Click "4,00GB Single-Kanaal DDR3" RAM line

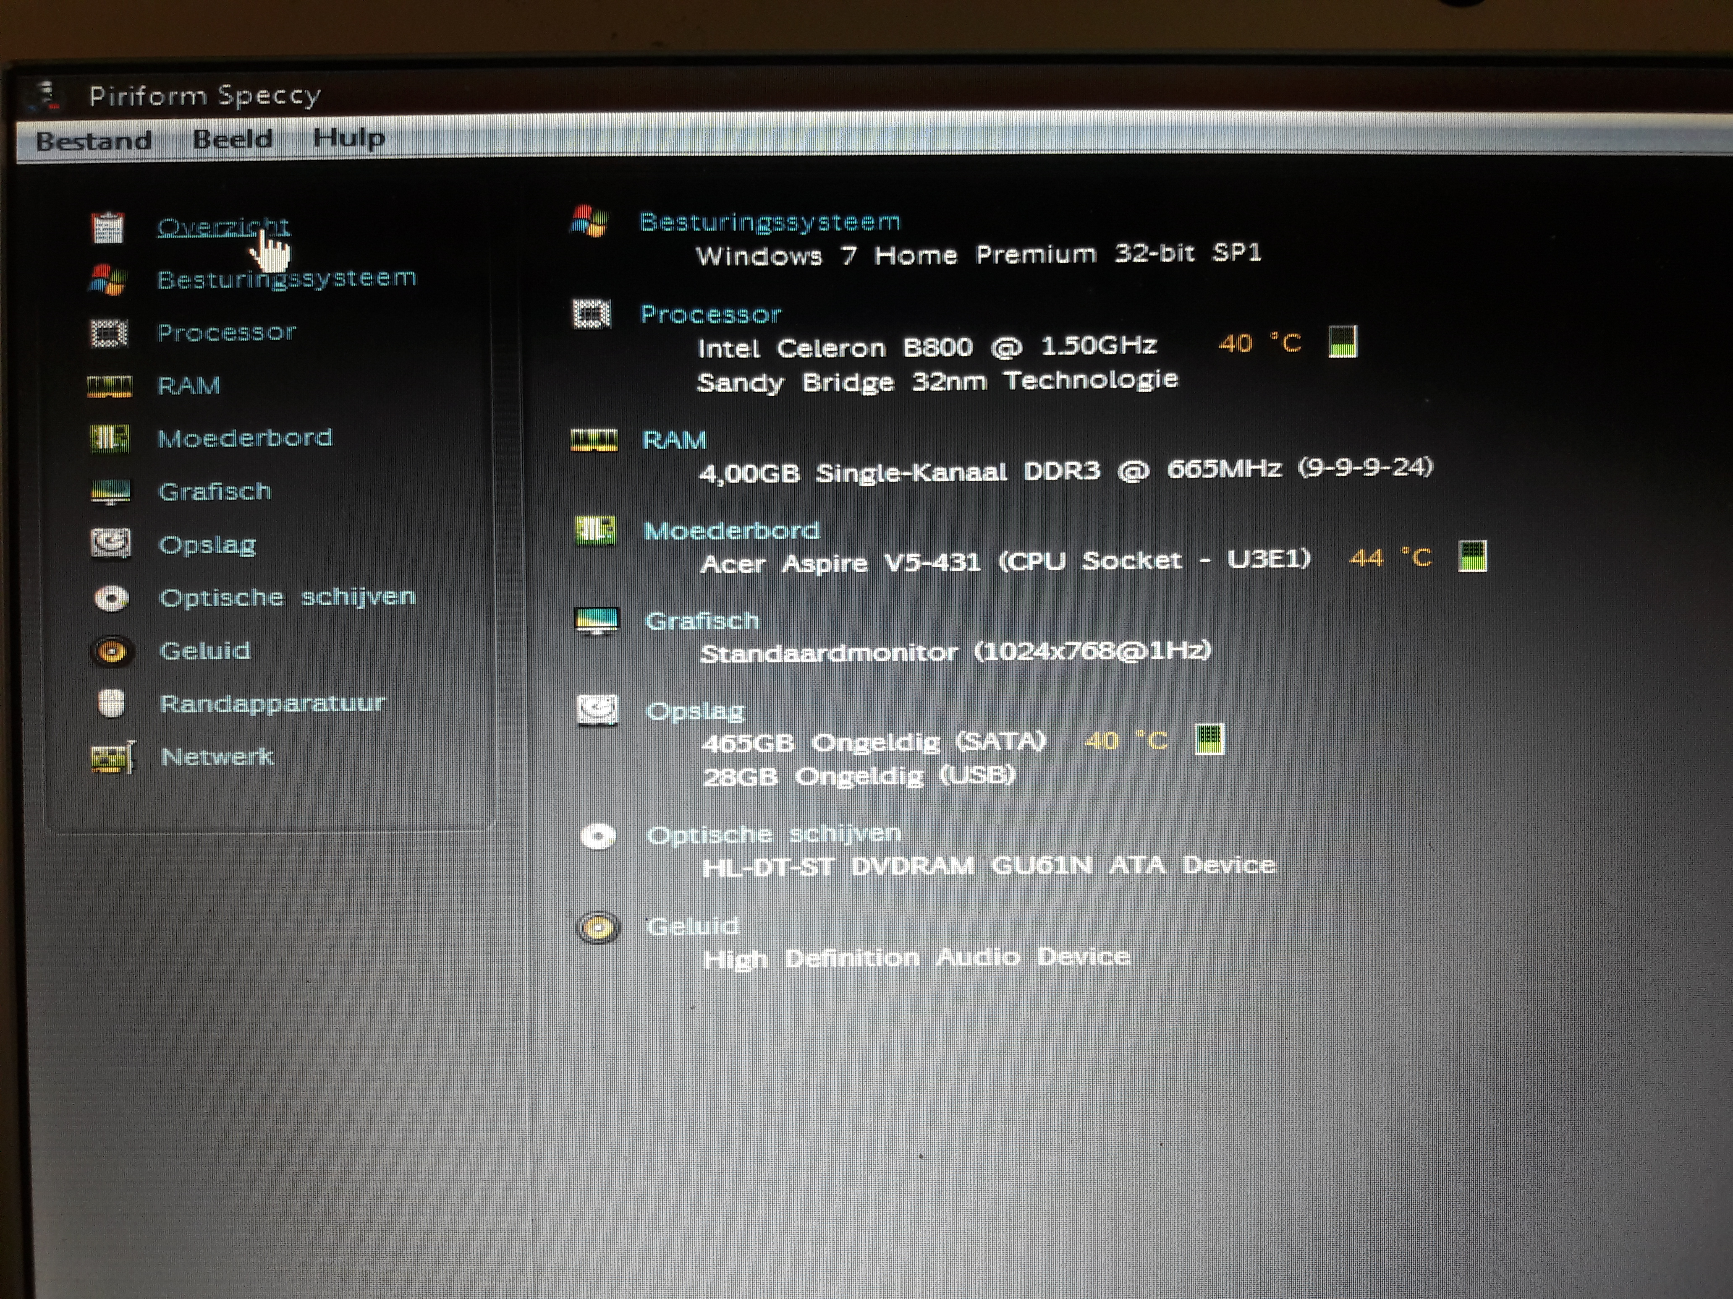click(1065, 471)
